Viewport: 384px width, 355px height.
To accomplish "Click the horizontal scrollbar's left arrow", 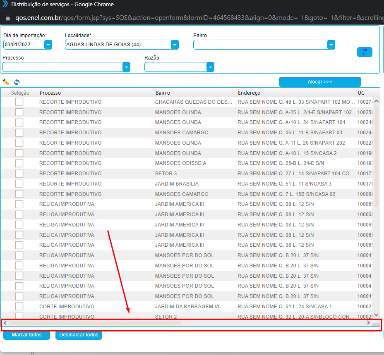I will [5, 323].
